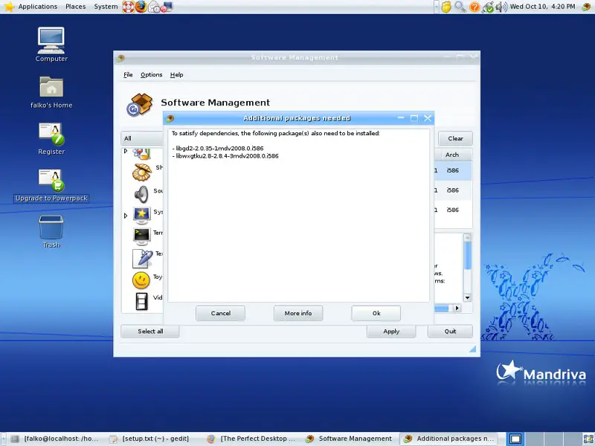Expand the Sciences category tree arrow
Image resolution: width=595 pixels, height=446 pixels.
126,151
